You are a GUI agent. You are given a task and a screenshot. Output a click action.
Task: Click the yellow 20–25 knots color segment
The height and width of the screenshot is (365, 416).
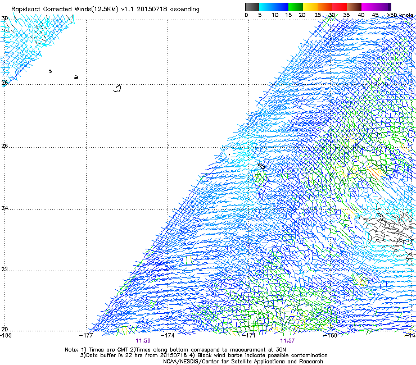point(310,7)
